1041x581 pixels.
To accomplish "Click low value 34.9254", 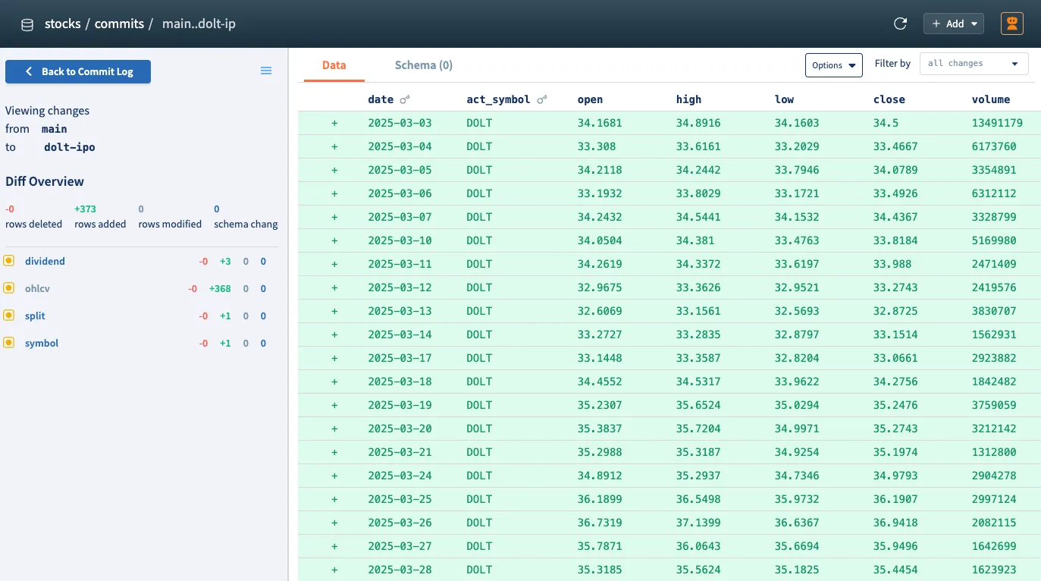I will 797,452.
